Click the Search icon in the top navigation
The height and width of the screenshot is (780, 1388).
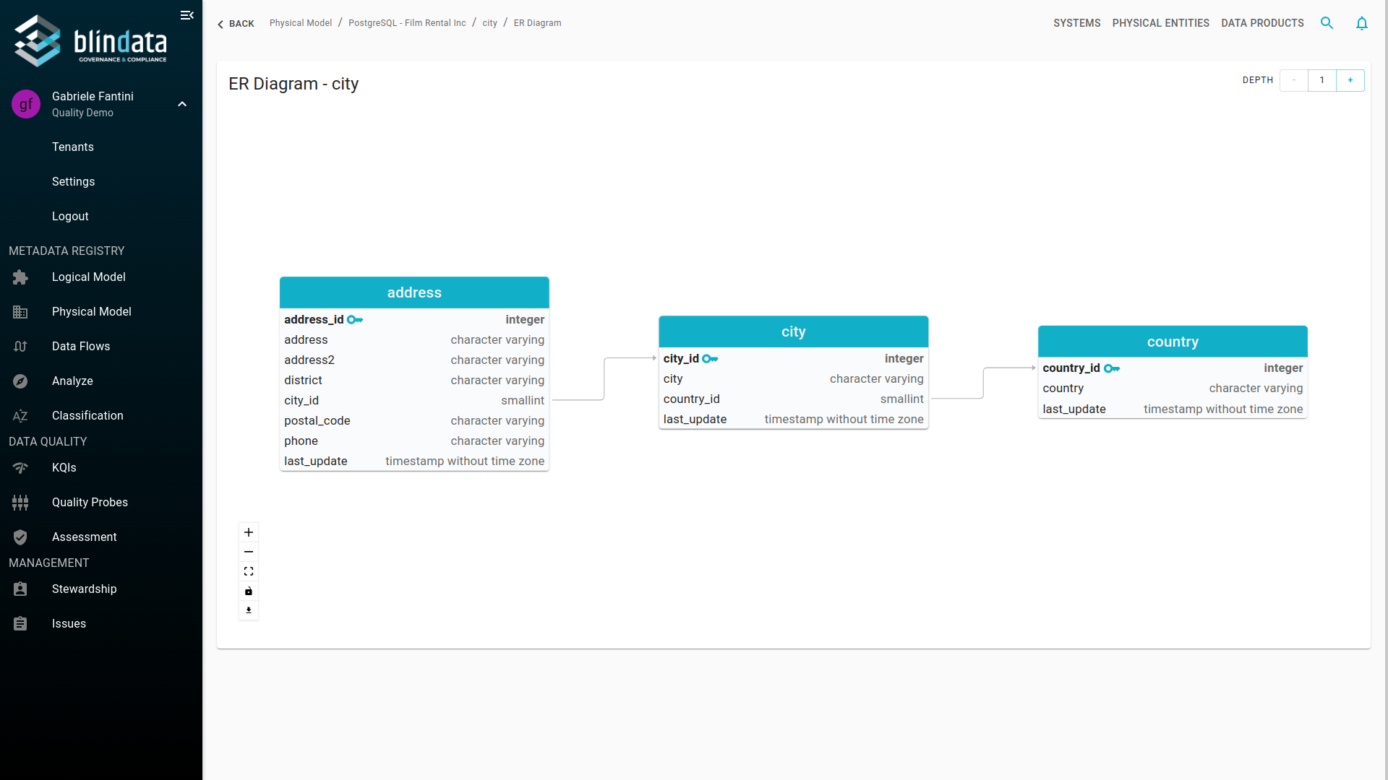pos(1327,23)
